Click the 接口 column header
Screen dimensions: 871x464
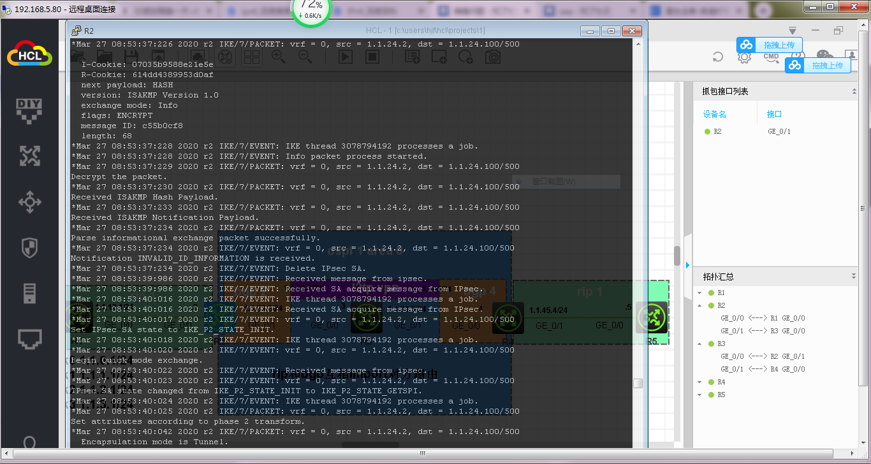click(x=774, y=115)
